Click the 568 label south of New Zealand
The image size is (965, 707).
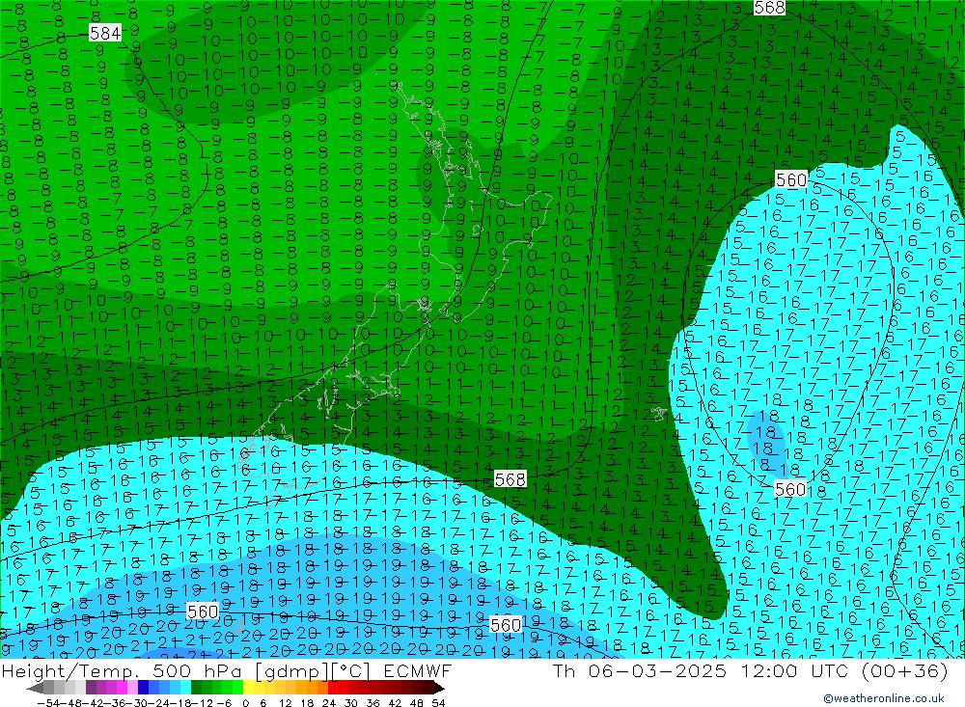click(510, 478)
